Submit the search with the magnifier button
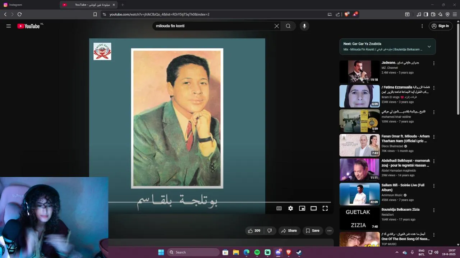The image size is (460, 258). [288, 26]
